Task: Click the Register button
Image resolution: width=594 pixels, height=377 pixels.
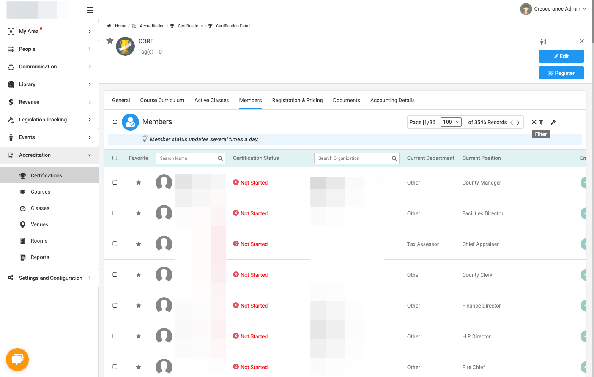Action: [x=561, y=73]
